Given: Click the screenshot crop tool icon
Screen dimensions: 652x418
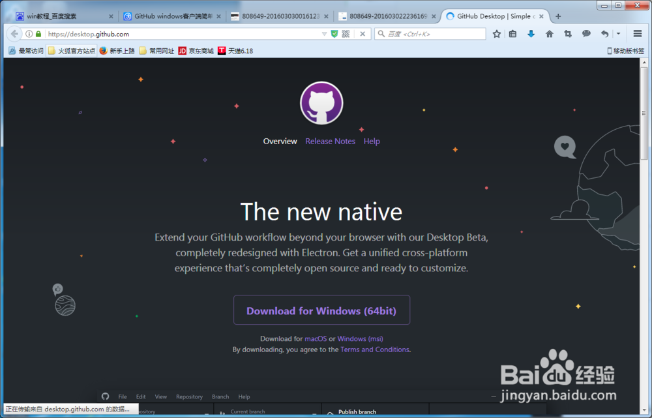Looking at the screenshot, I should [x=568, y=34].
